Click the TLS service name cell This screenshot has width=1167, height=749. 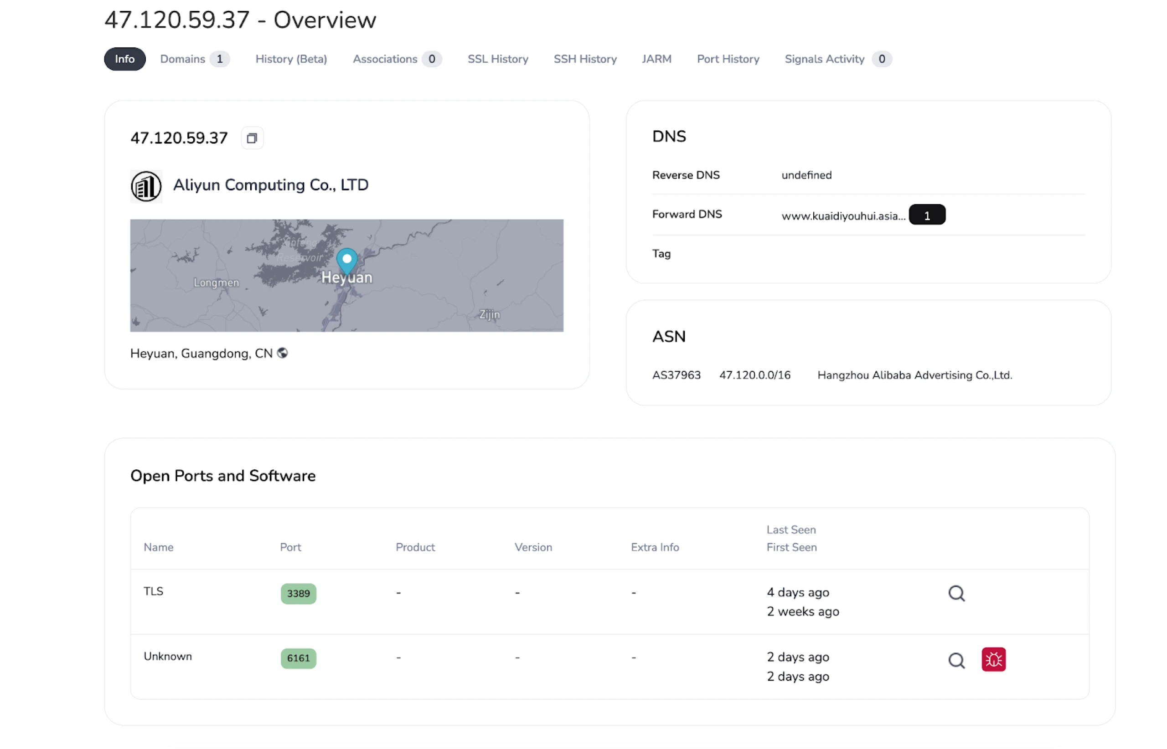pos(153,591)
